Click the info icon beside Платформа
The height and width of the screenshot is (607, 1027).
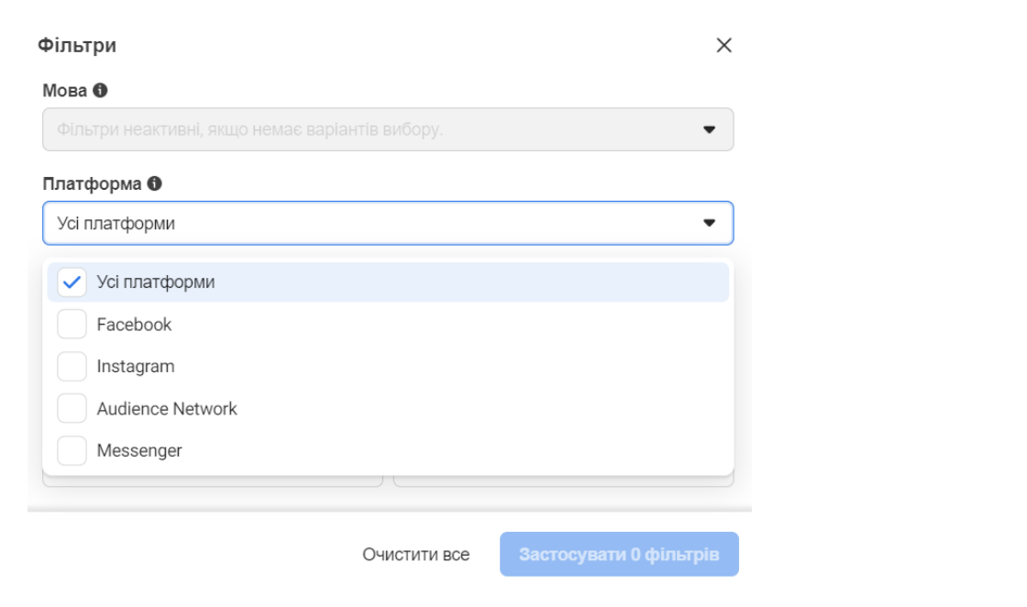pyautogui.click(x=154, y=183)
